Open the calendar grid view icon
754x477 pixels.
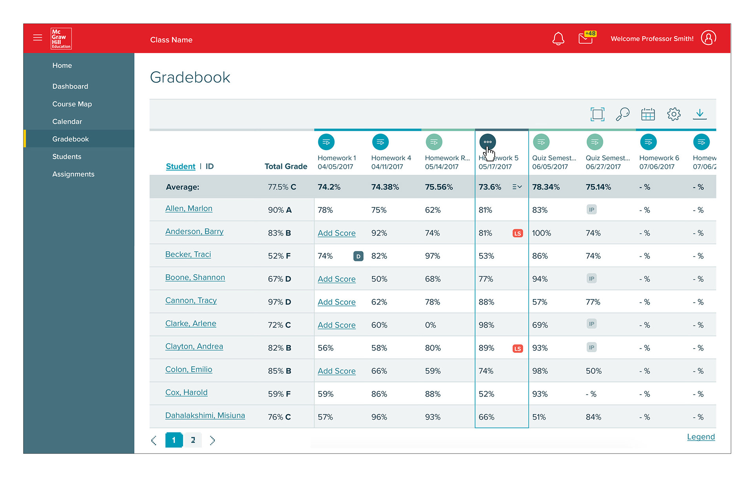click(648, 114)
